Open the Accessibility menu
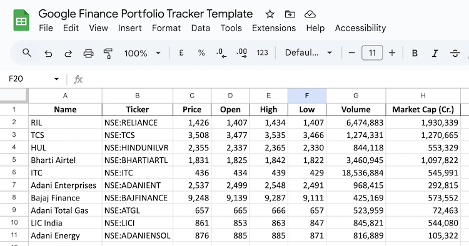 360,28
